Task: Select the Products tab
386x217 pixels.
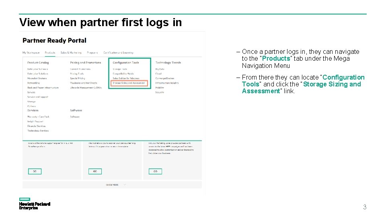Action: pyautogui.click(x=50, y=53)
